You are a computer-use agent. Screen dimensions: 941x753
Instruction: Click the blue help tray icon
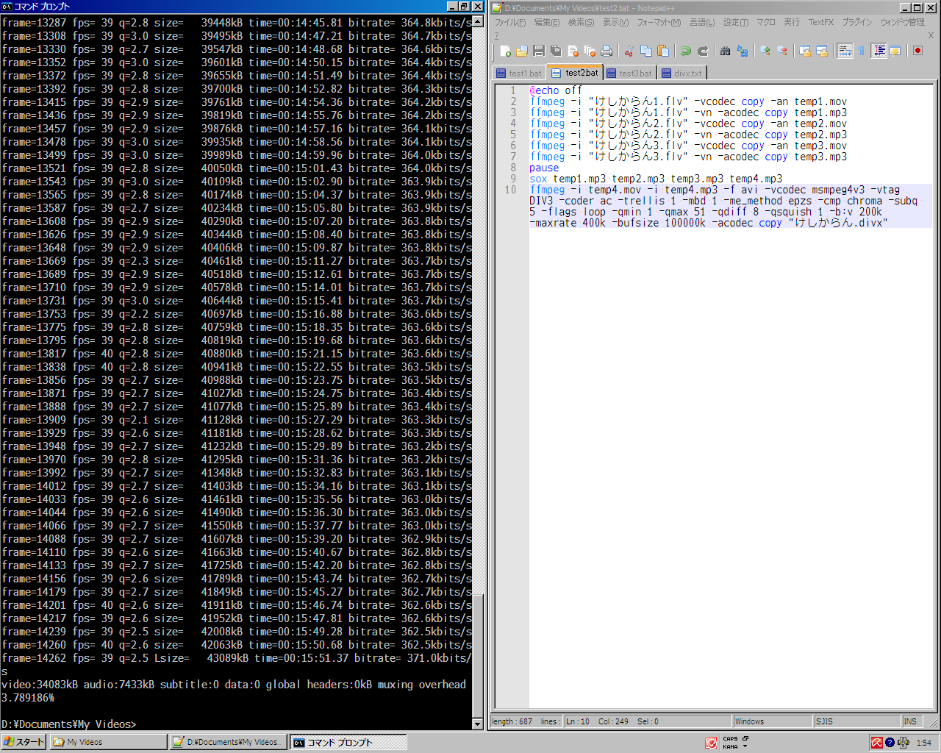(x=890, y=743)
